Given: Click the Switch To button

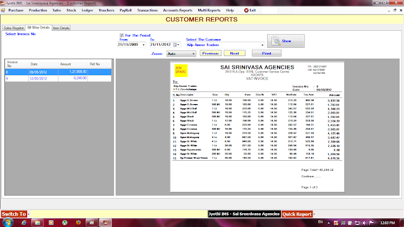Looking at the screenshot, I should (14, 214).
